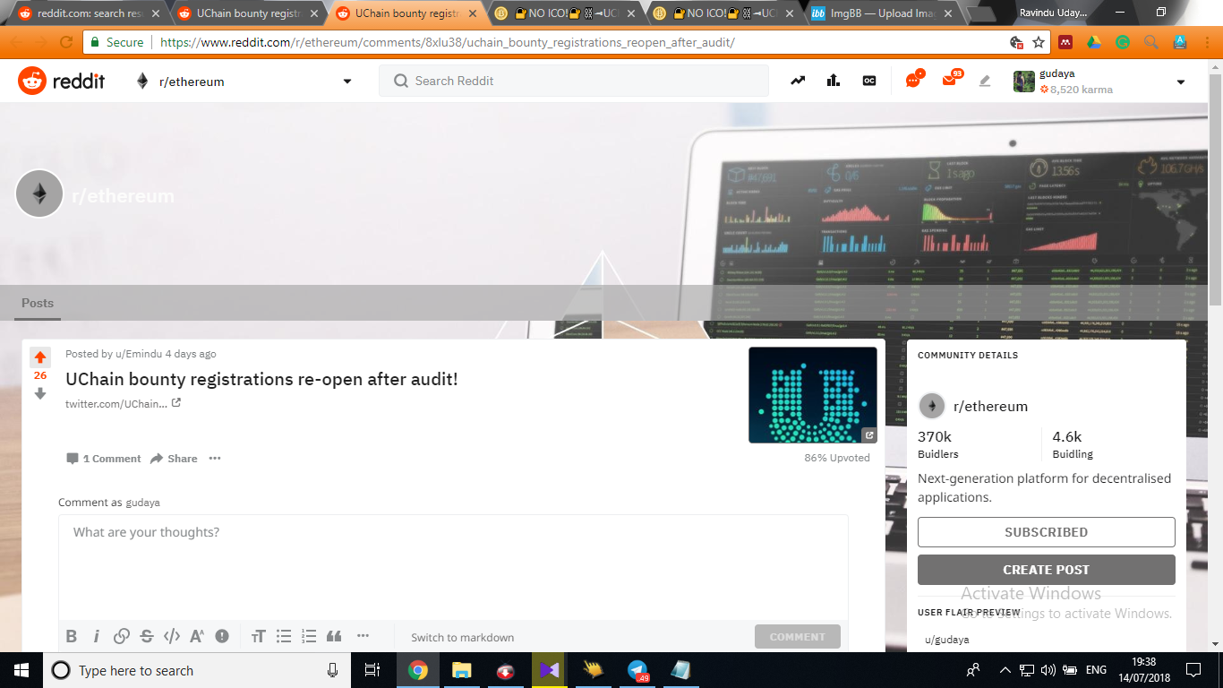Open the Popular trending arrow icon
The width and height of the screenshot is (1223, 688).
click(x=798, y=81)
